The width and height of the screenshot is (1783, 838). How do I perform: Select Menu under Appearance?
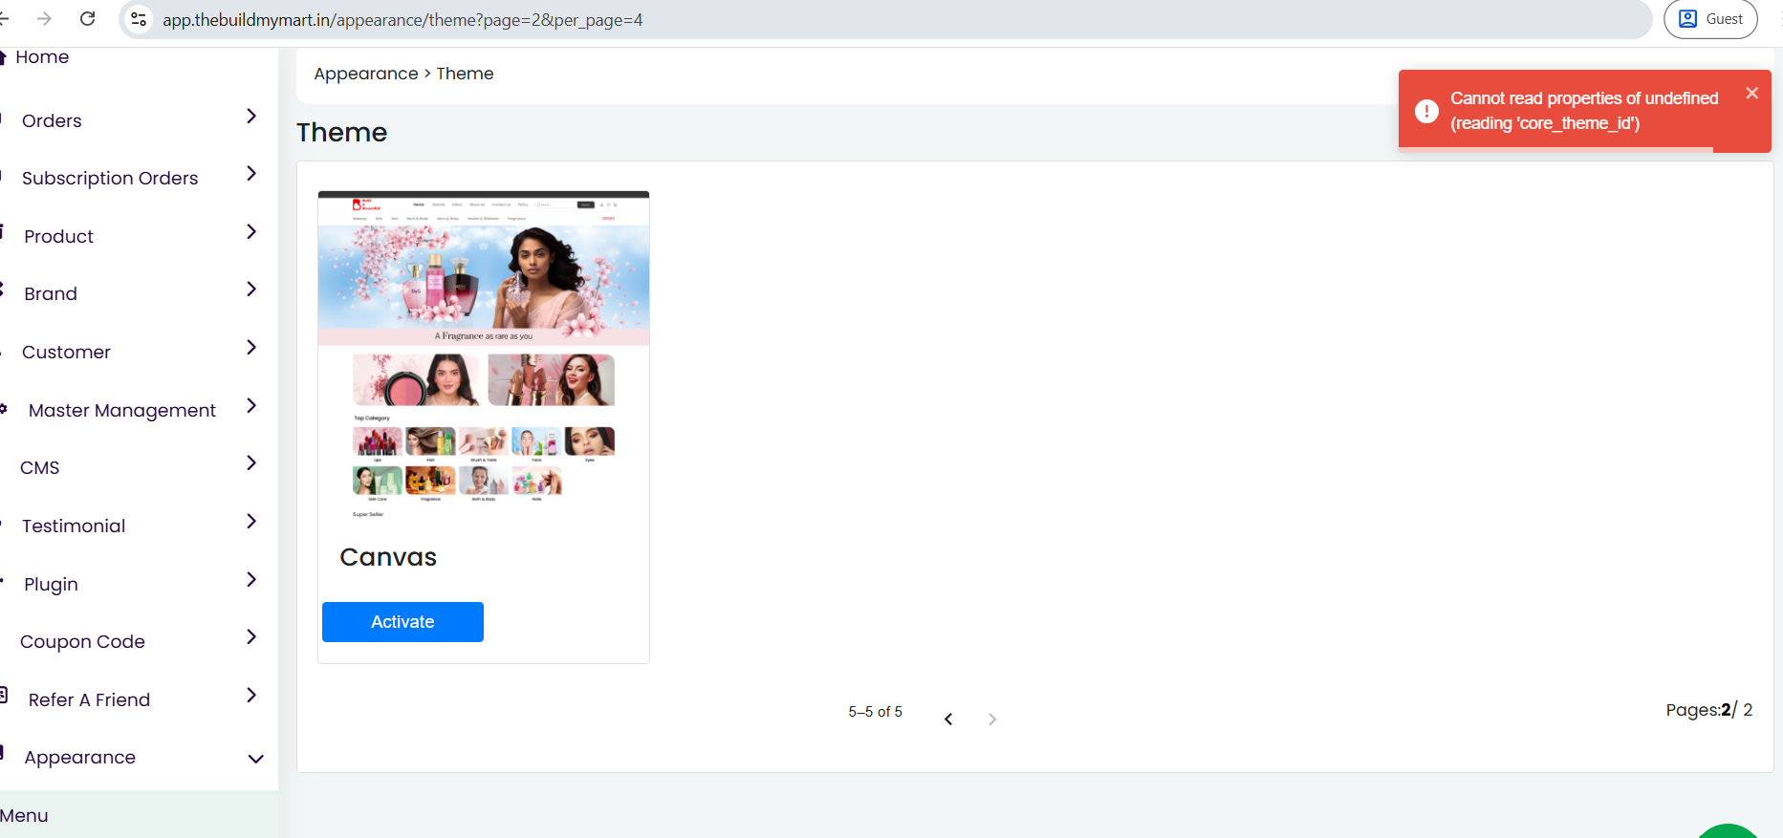(x=24, y=816)
